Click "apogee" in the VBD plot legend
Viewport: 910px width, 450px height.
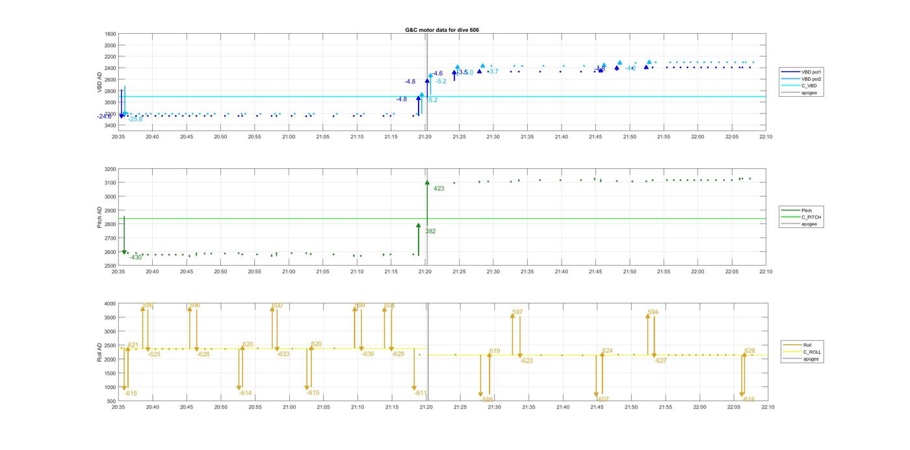(810, 93)
